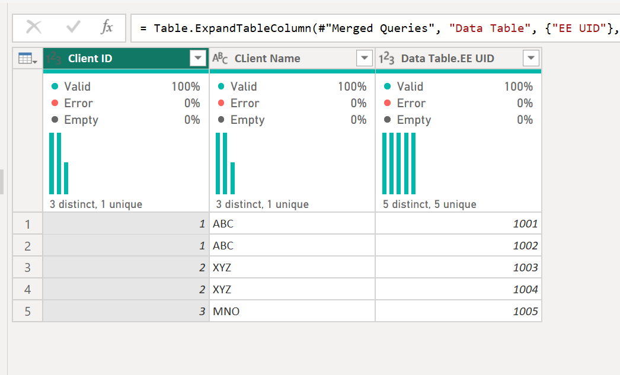The width and height of the screenshot is (620, 375).
Task: Select Client ID cell in row 3
Action: (x=126, y=268)
